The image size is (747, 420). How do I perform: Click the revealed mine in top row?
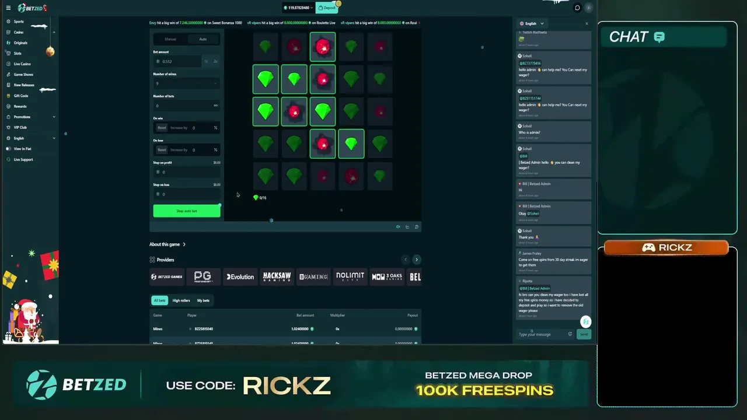coord(323,47)
